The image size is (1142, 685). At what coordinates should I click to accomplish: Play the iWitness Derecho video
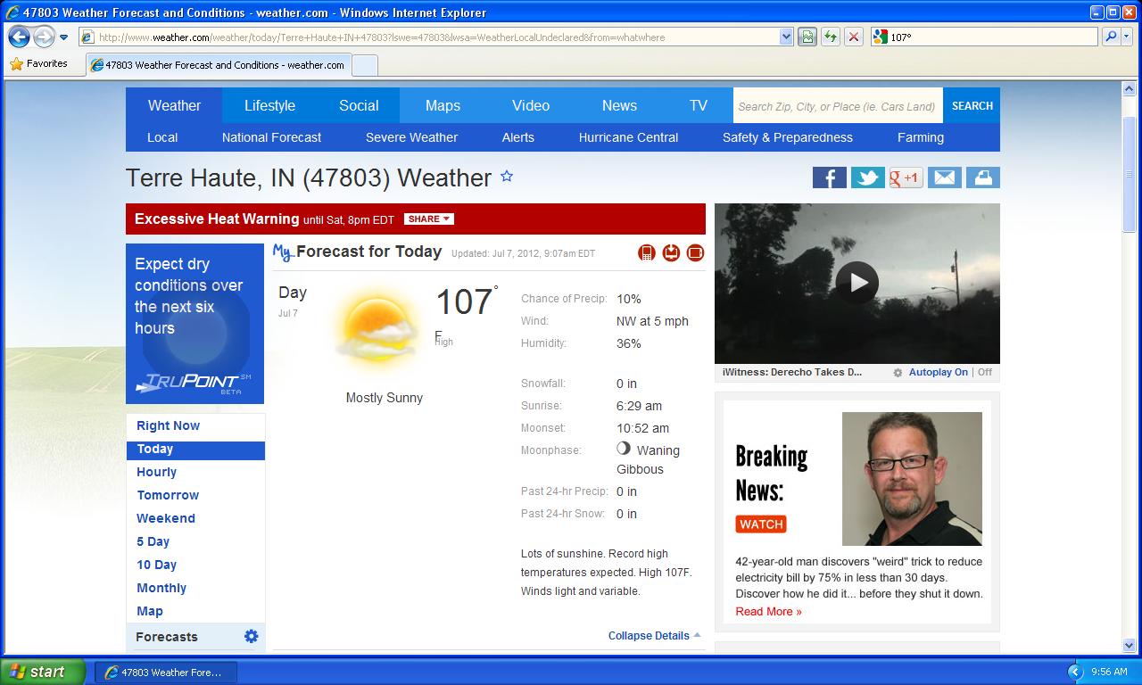click(x=857, y=283)
